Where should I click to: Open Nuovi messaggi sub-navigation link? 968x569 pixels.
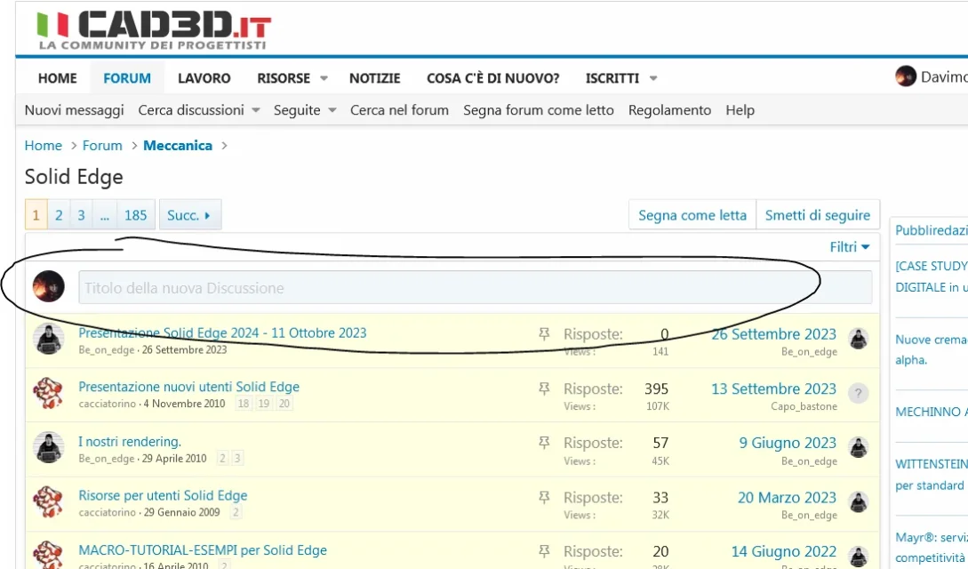[74, 110]
